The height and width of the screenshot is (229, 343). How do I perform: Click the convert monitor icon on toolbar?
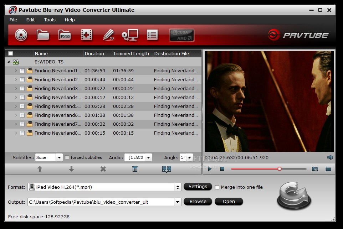click(130, 35)
